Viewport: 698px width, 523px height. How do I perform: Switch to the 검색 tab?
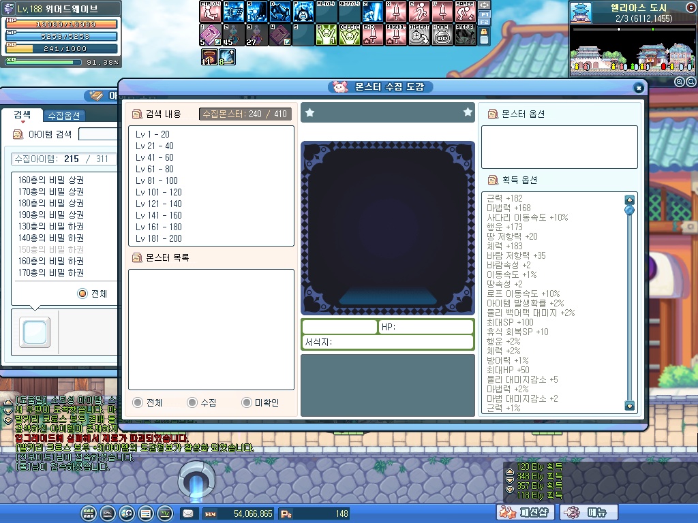[22, 115]
